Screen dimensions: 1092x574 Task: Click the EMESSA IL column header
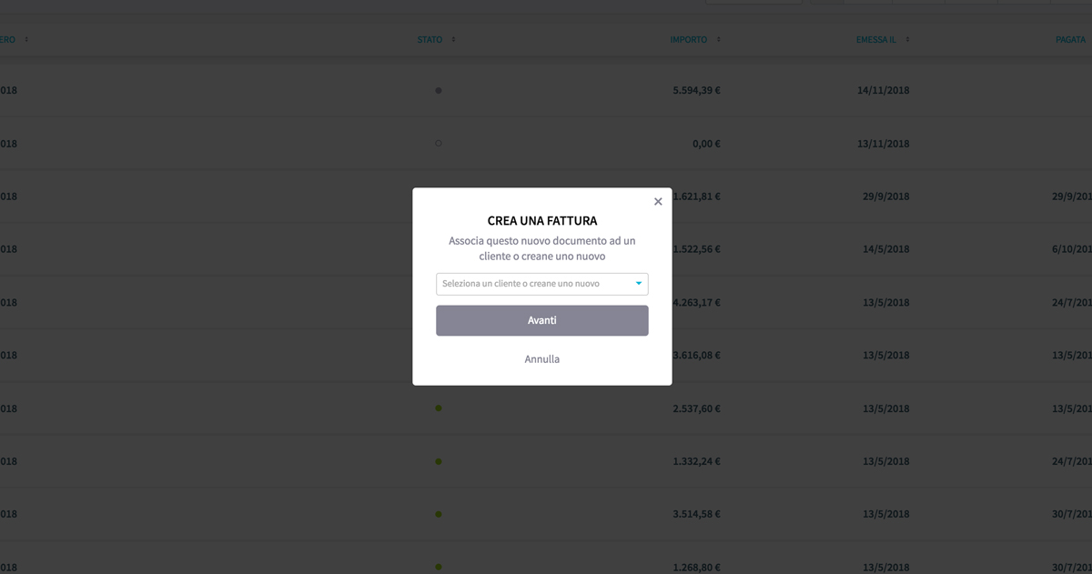(x=876, y=40)
